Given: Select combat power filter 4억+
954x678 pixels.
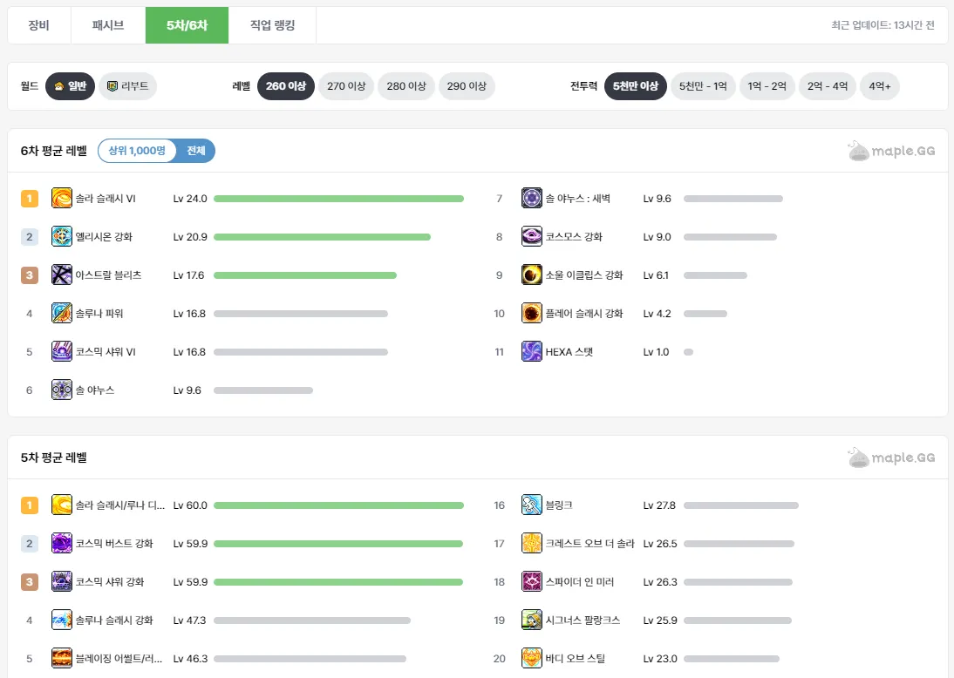Looking at the screenshot, I should 880,85.
